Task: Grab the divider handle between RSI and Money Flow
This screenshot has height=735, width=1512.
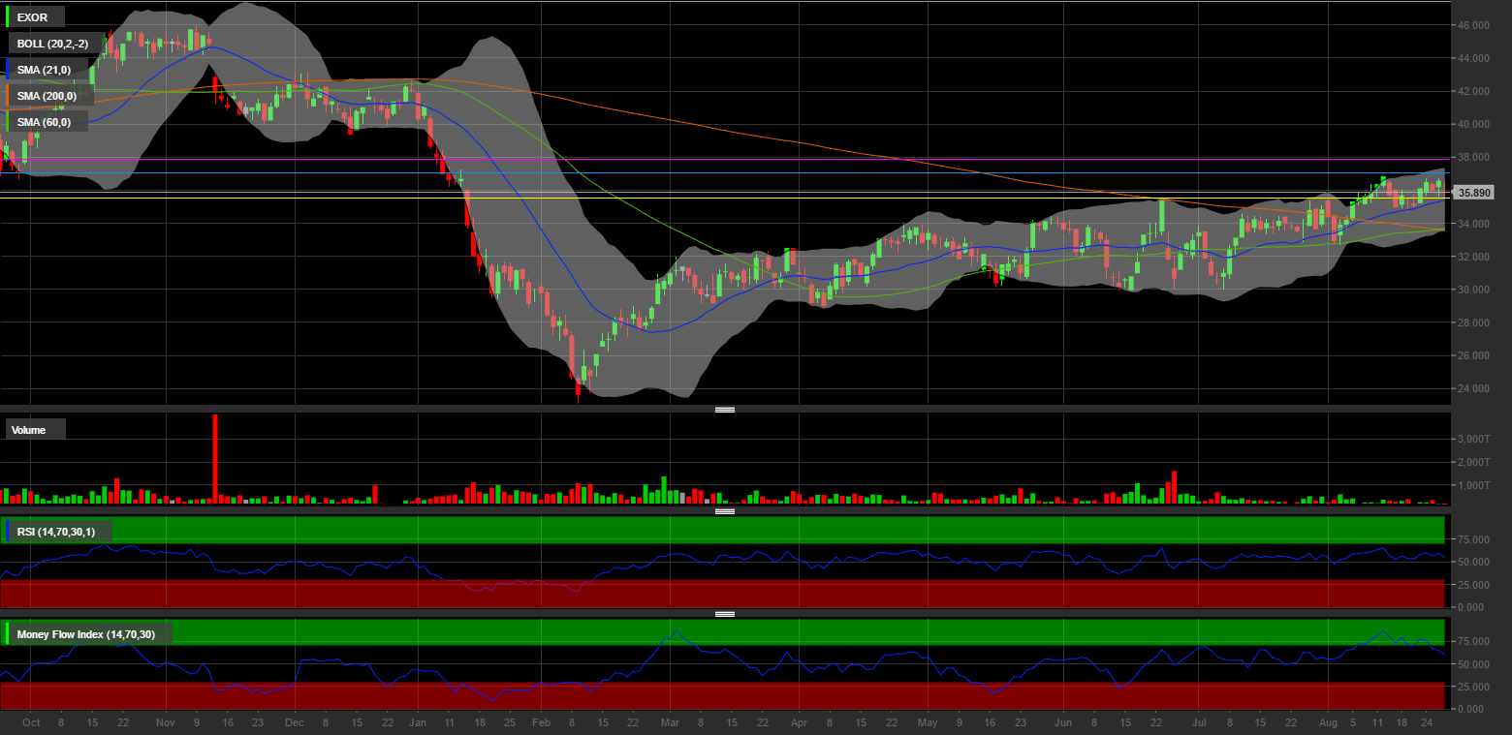Action: pyautogui.click(x=724, y=614)
